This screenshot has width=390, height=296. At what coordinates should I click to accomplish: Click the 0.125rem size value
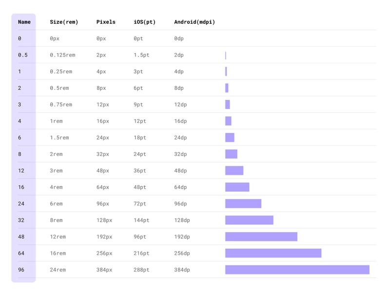pyautogui.click(x=62, y=55)
